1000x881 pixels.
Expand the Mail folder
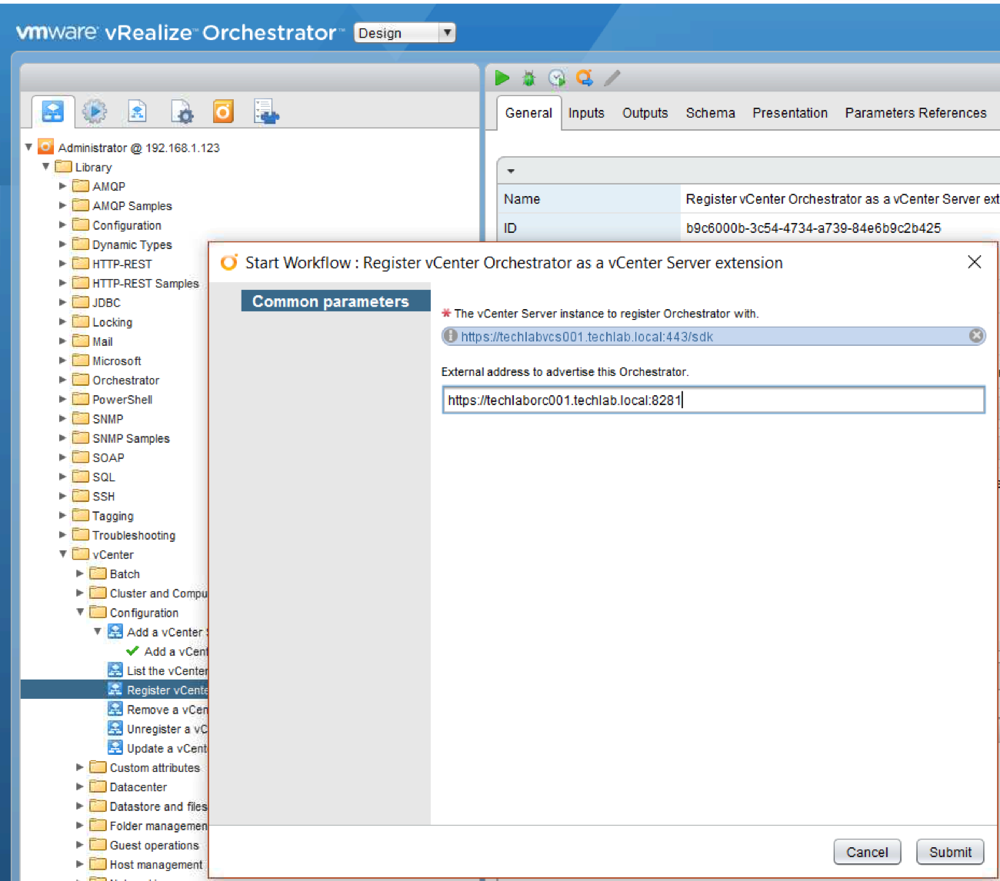(x=63, y=341)
